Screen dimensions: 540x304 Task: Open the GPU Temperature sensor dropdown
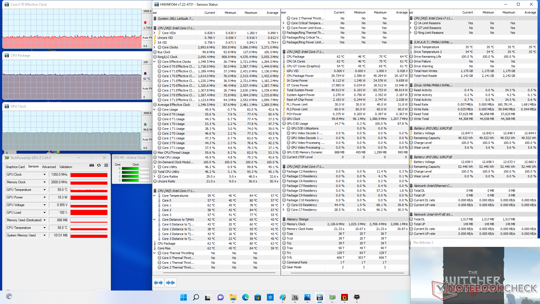pos(44,190)
